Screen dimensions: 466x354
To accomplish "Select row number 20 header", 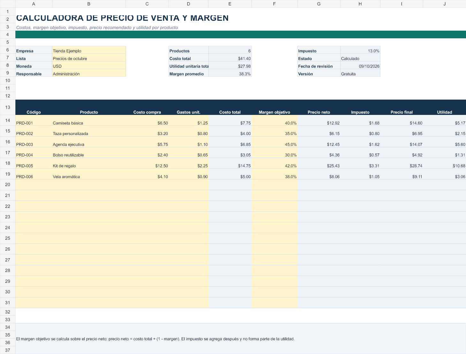I will click(8, 185).
